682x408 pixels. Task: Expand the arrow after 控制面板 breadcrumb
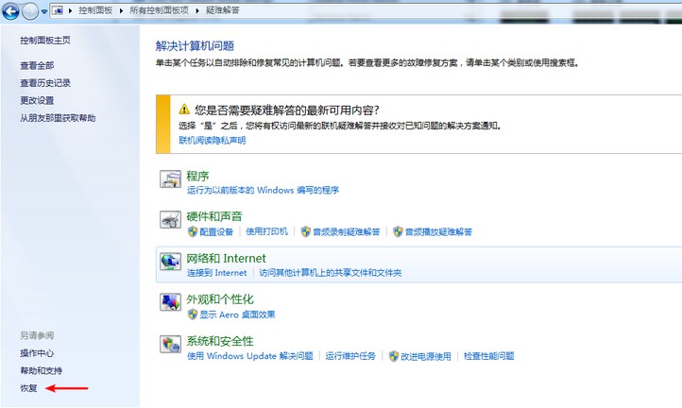coord(121,10)
